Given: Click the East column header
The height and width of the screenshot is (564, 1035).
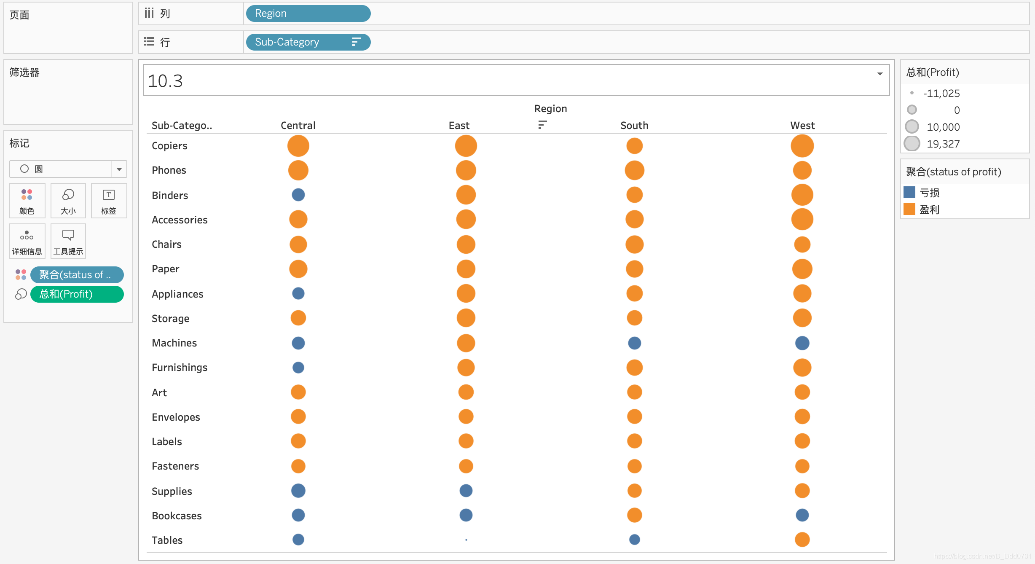Looking at the screenshot, I should point(459,126).
